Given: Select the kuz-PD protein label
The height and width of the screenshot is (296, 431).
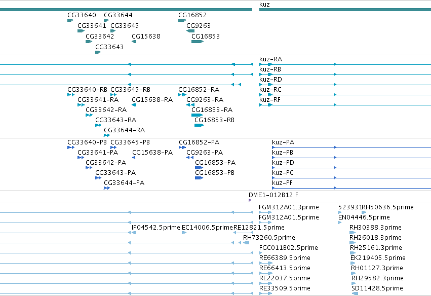Looking at the screenshot, I should pyautogui.click(x=283, y=163).
